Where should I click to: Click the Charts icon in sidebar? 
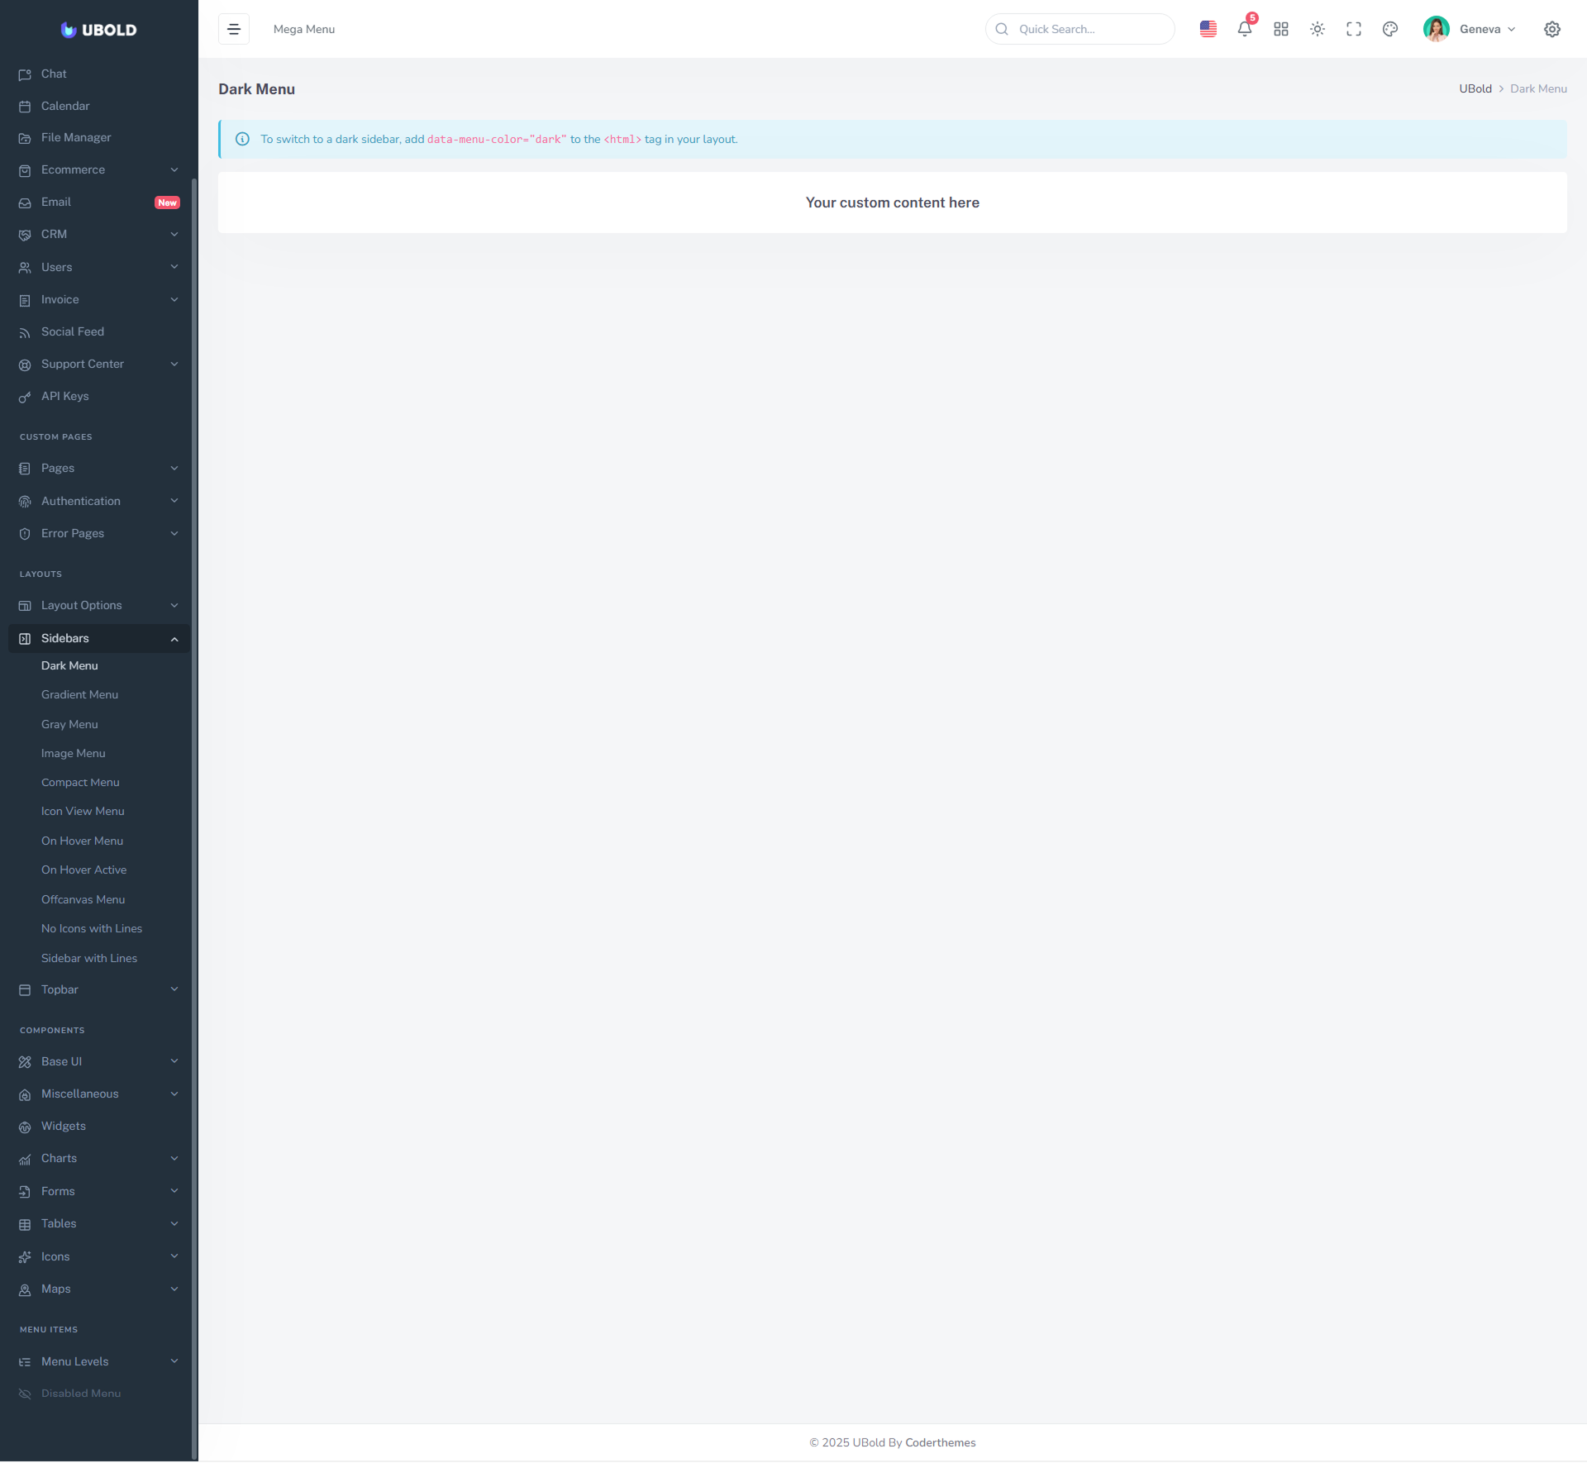tap(25, 1159)
